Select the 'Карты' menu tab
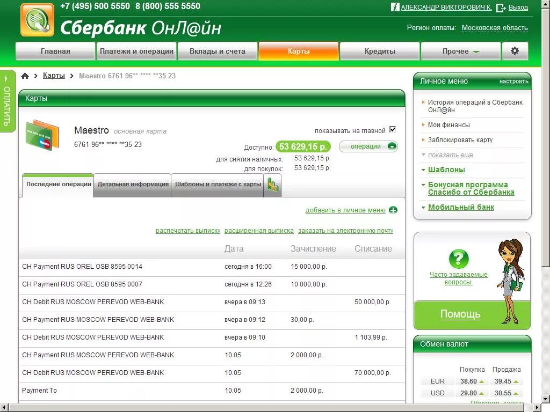 point(299,51)
